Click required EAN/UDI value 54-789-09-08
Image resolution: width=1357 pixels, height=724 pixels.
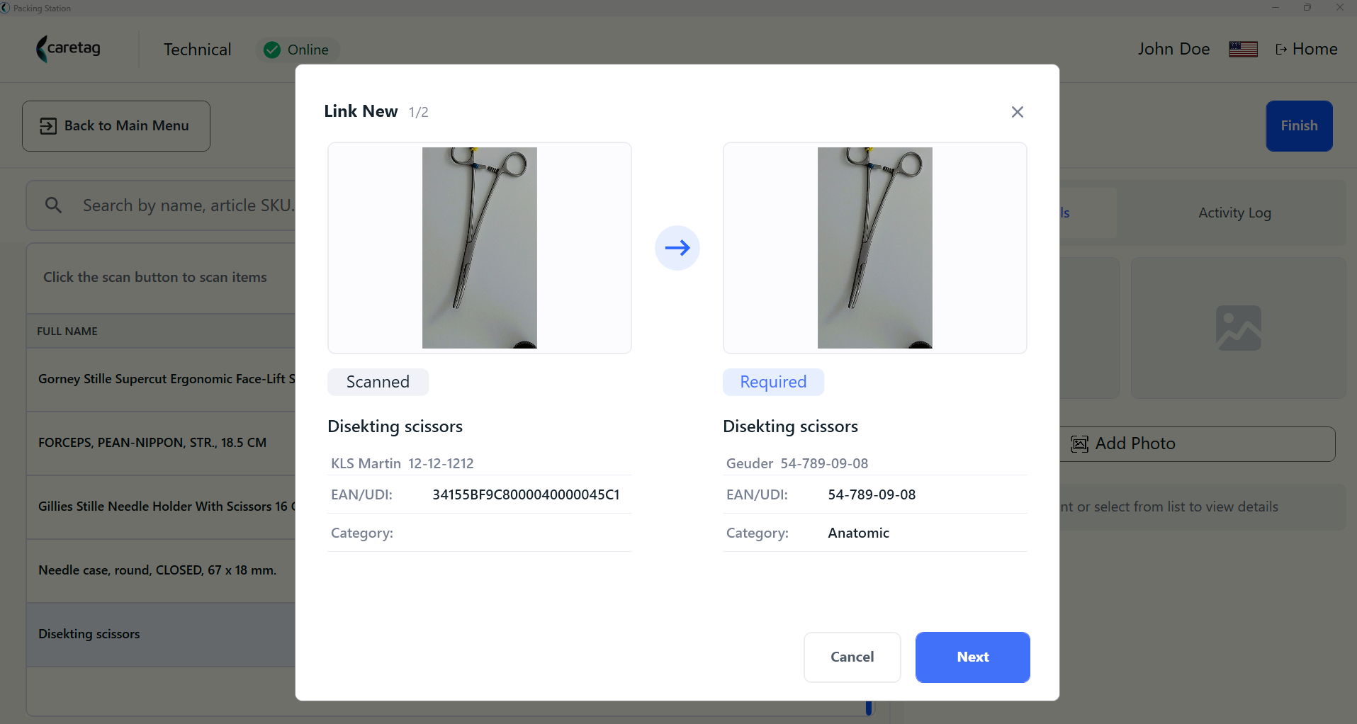tap(872, 494)
